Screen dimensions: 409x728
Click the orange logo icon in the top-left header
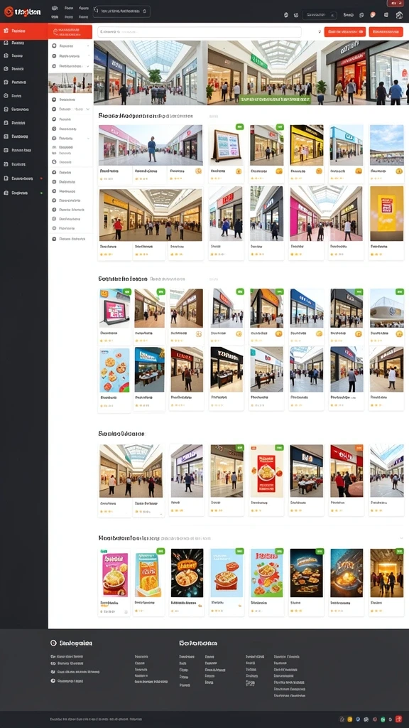pyautogui.click(x=9, y=11)
